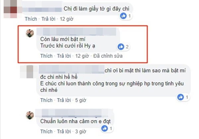Viewport: 199px width, 139px height.
Task: Open the profile avatar next to 'Còn lâu mới bật mí'
Action: (30, 33)
